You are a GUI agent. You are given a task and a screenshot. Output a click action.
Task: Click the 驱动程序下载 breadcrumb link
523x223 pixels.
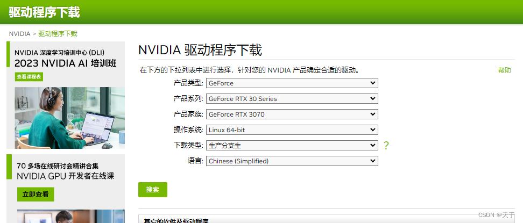coord(58,34)
